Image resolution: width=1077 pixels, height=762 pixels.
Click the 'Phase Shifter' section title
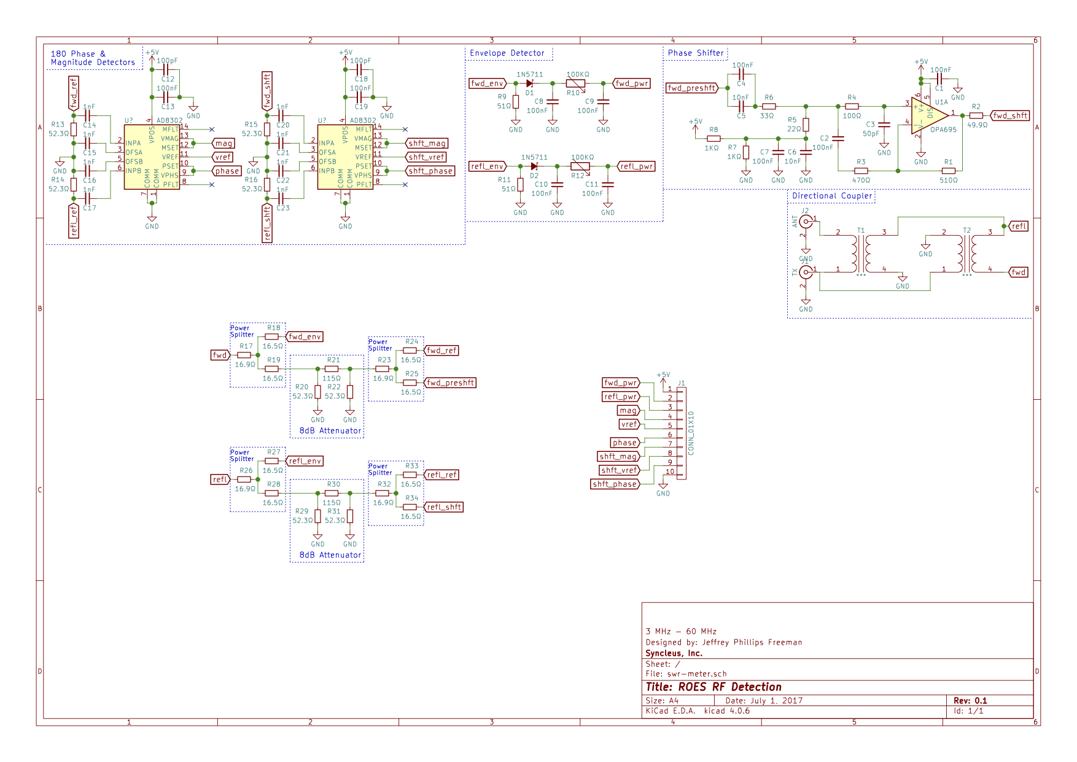click(x=696, y=53)
